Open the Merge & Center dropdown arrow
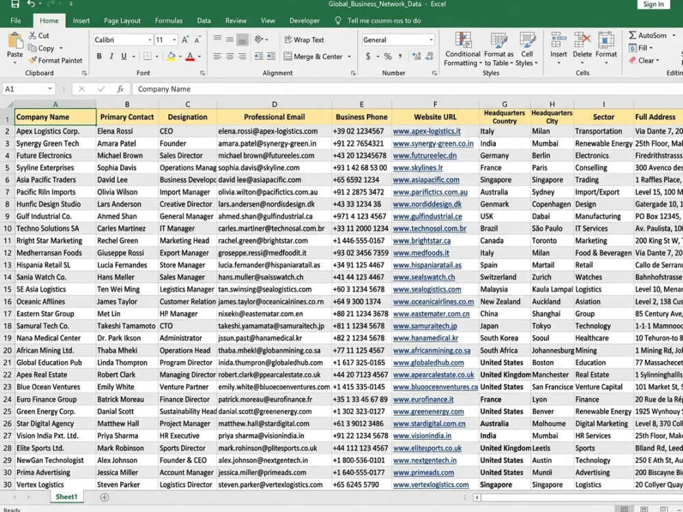683x512 pixels. click(349, 57)
